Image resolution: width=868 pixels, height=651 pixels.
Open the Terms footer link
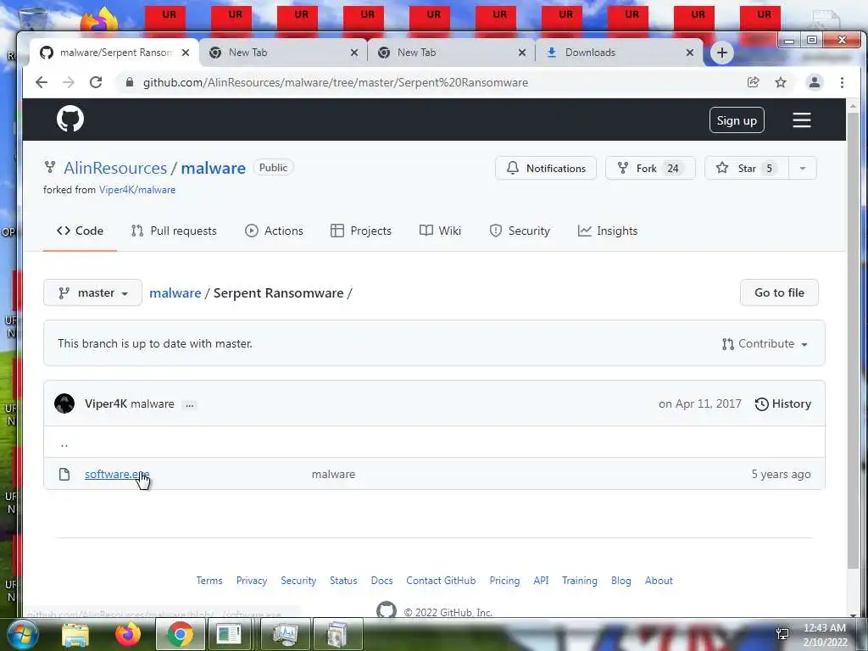(209, 581)
